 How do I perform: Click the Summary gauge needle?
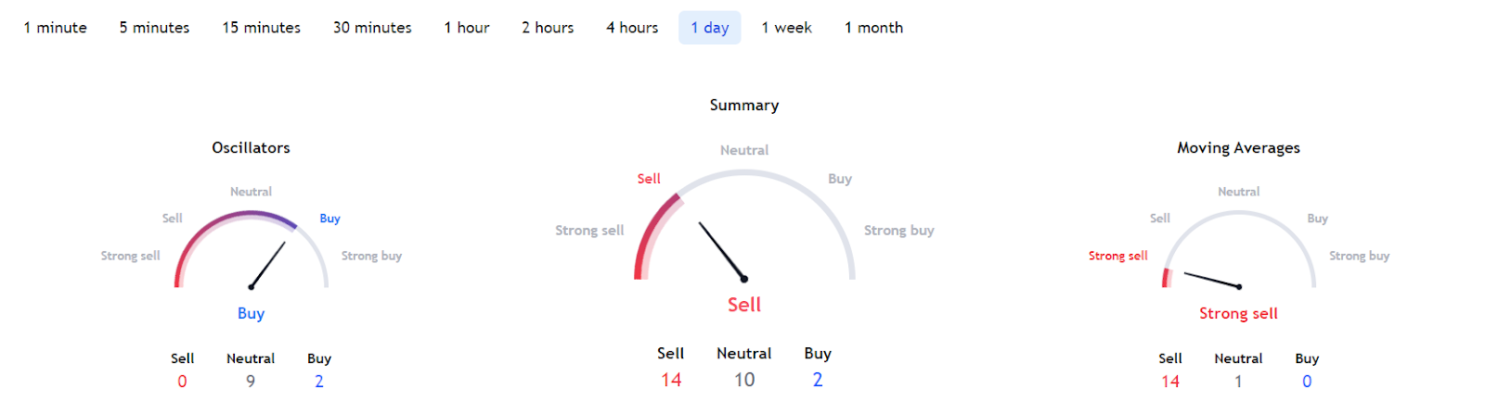coord(722,251)
